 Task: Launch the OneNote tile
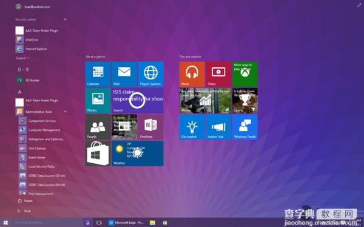(x=150, y=127)
